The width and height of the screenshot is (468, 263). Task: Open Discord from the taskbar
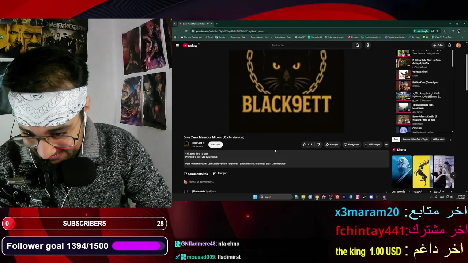(x=371, y=197)
